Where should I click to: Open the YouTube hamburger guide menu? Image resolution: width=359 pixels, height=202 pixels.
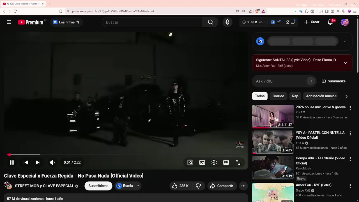(9, 22)
